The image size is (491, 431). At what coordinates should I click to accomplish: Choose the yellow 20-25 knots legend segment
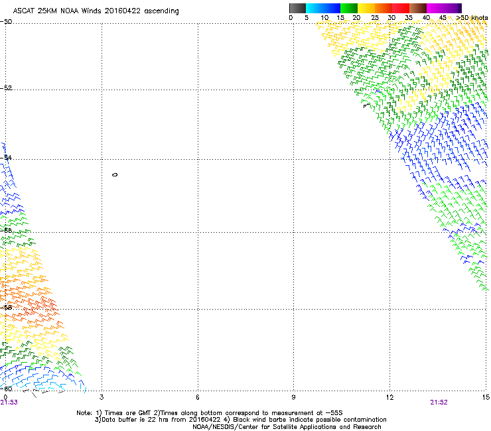[366, 8]
